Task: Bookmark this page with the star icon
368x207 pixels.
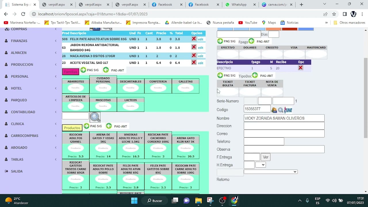Action: [334, 14]
